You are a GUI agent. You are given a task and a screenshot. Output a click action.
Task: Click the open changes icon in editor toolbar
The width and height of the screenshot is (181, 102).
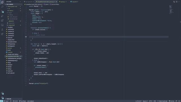pyautogui.click(x=174, y=2)
